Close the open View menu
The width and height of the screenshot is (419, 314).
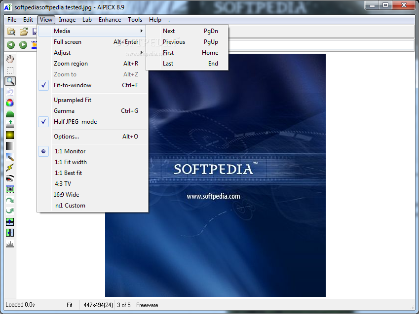click(46, 20)
